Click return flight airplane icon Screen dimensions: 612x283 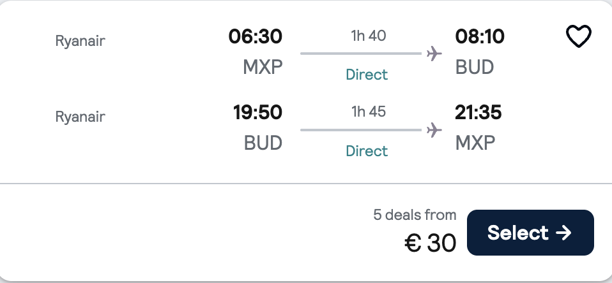pos(434,130)
